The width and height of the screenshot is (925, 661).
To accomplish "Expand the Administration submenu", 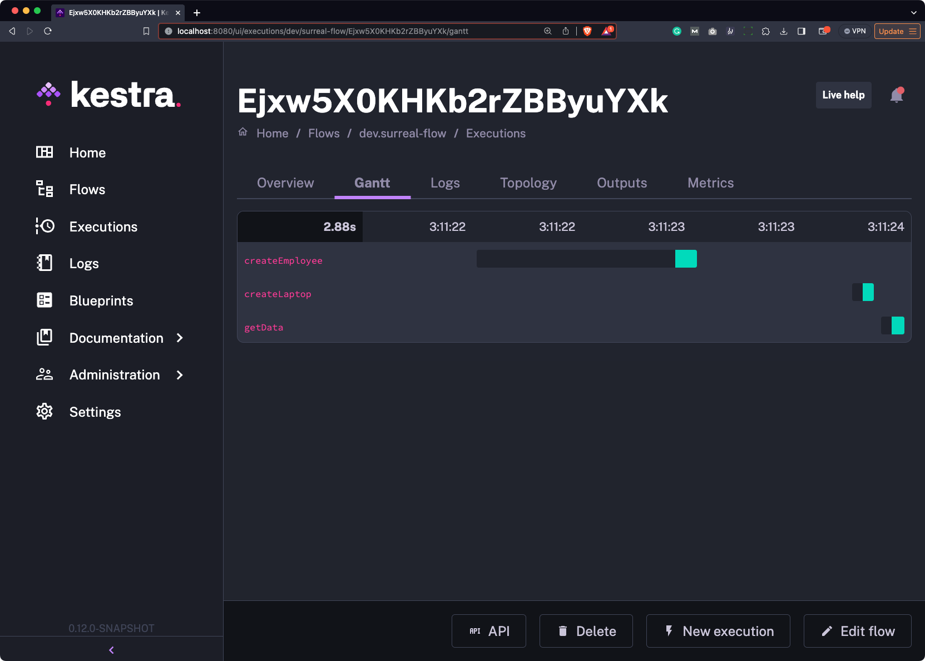I will [180, 375].
